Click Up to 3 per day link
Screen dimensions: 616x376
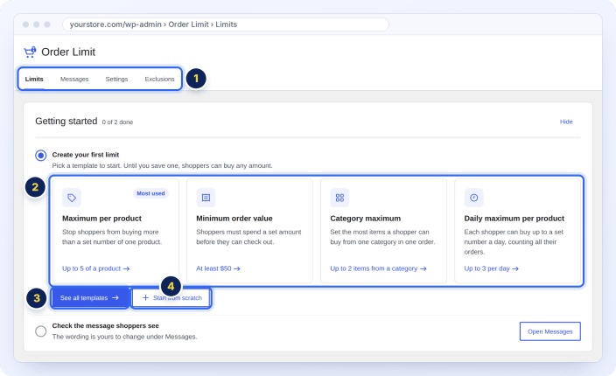492,268
